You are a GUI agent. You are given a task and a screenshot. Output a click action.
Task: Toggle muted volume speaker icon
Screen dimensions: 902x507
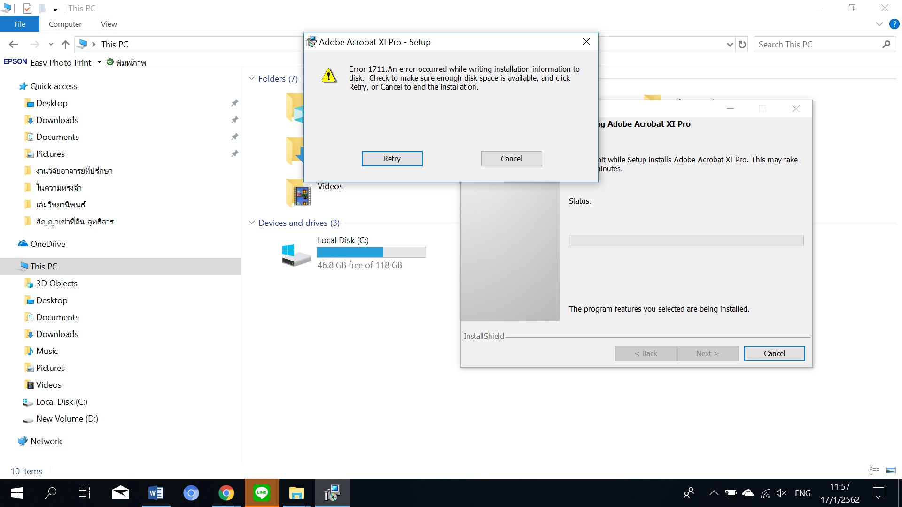(781, 493)
